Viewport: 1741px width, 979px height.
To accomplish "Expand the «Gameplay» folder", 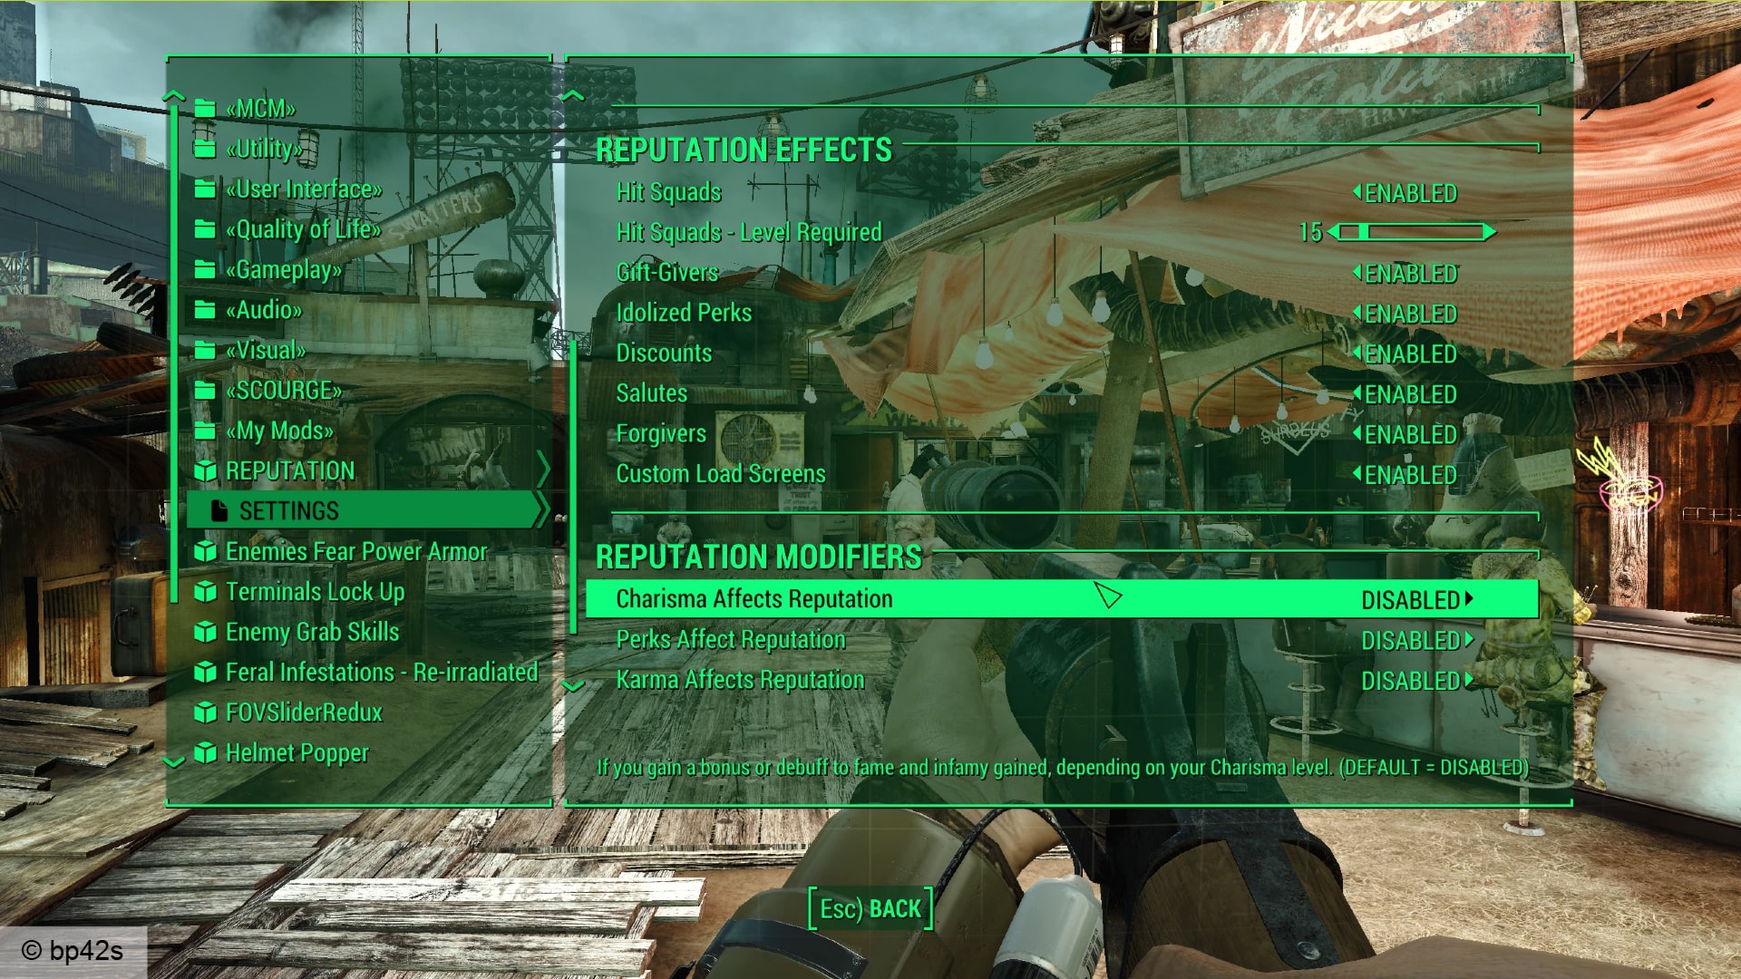I will [285, 269].
